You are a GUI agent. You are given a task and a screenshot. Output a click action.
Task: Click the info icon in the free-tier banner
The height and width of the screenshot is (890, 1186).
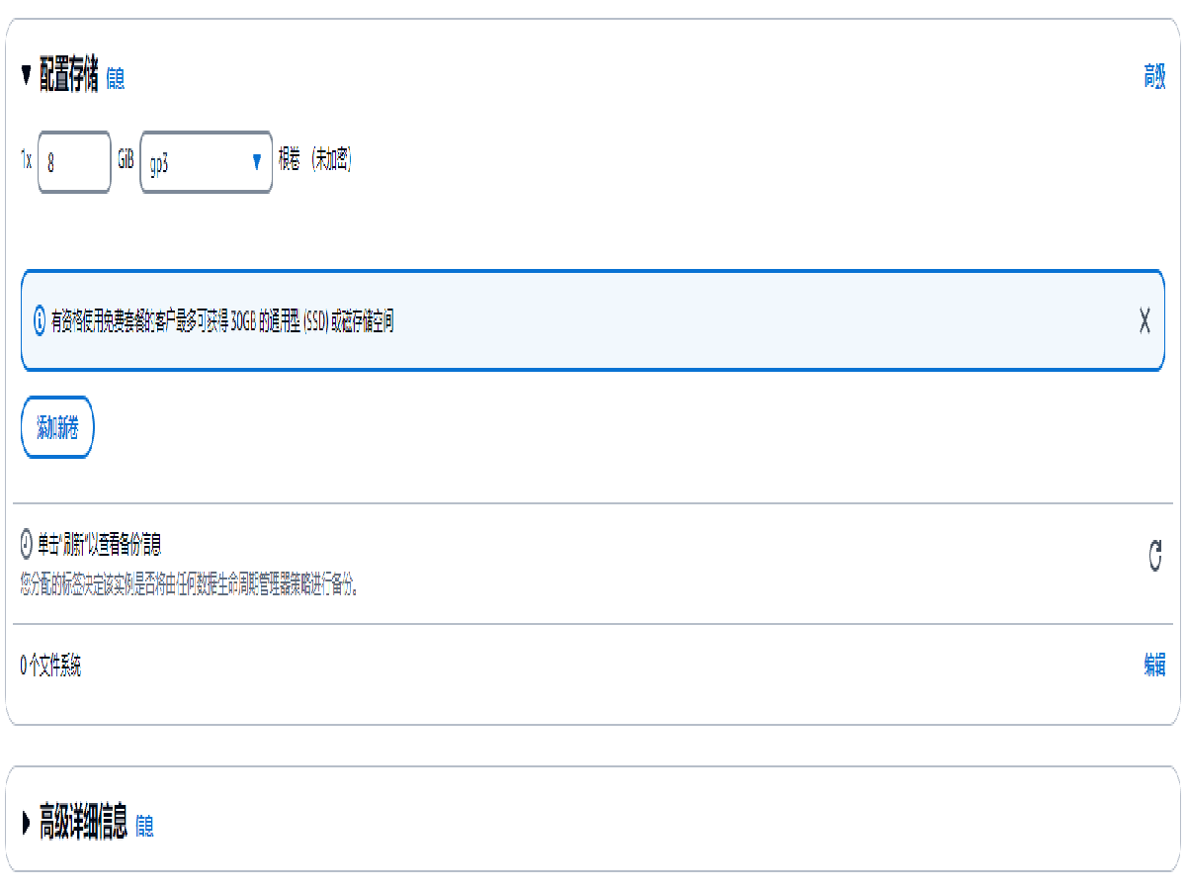point(40,320)
